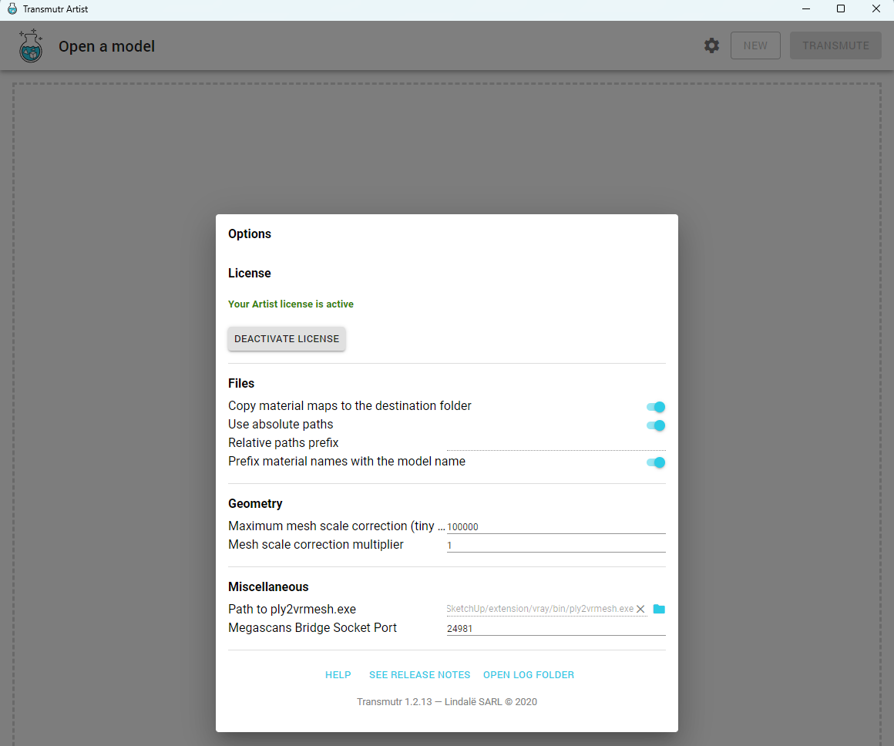The image size is (894, 746).
Task: Click the Relative paths prefix field
Action: click(555, 443)
